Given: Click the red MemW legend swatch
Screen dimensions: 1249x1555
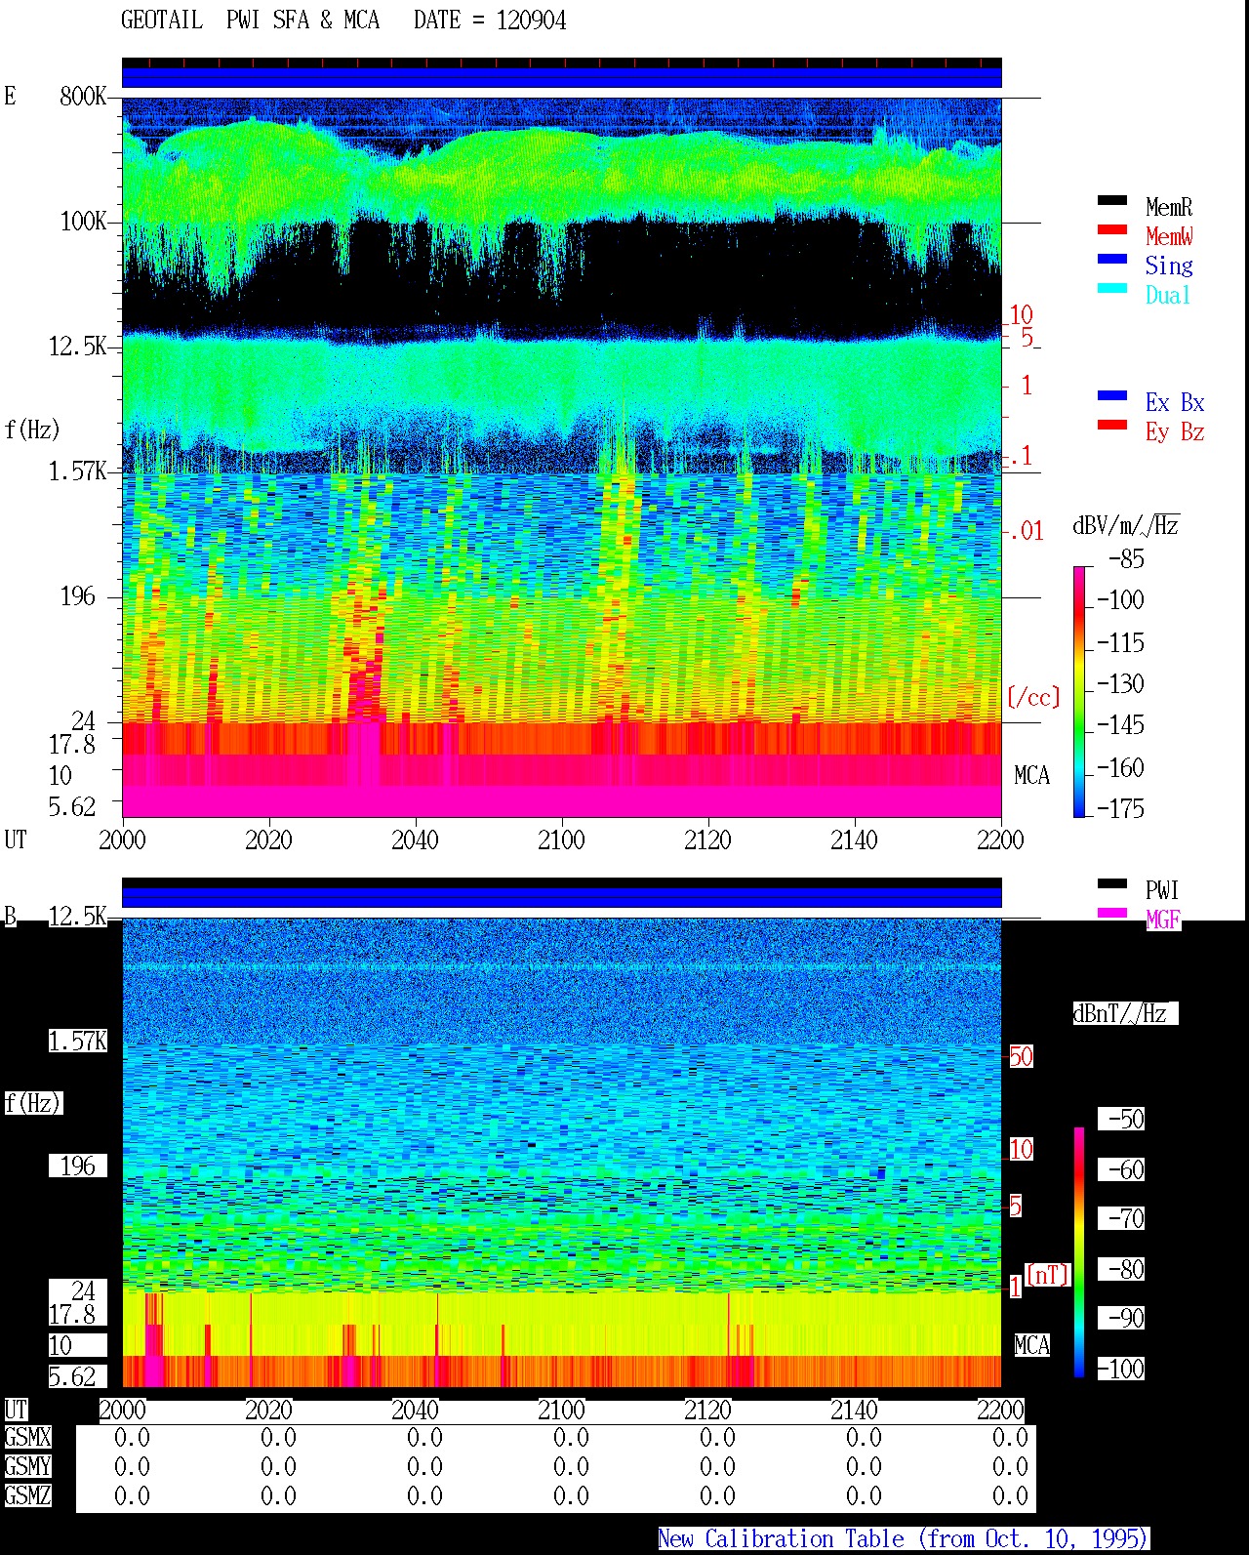Looking at the screenshot, I should (x=1112, y=230).
